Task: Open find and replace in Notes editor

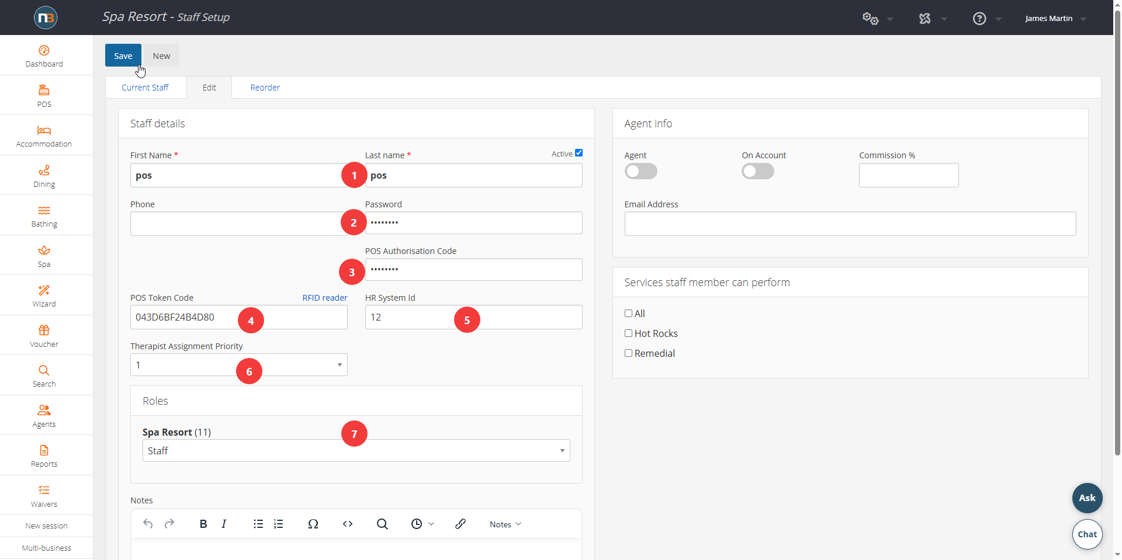Action: (x=382, y=524)
